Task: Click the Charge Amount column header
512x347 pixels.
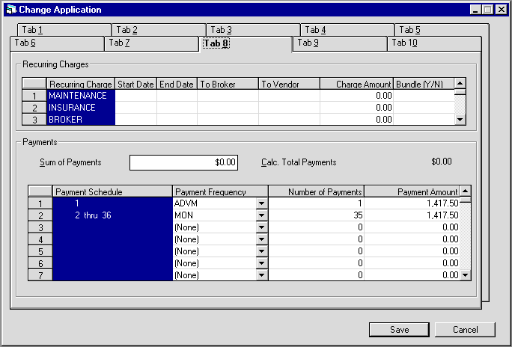Action: (x=356, y=85)
